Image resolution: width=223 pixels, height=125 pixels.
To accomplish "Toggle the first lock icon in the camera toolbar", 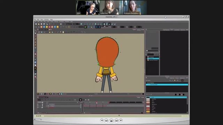I will click(49, 32).
